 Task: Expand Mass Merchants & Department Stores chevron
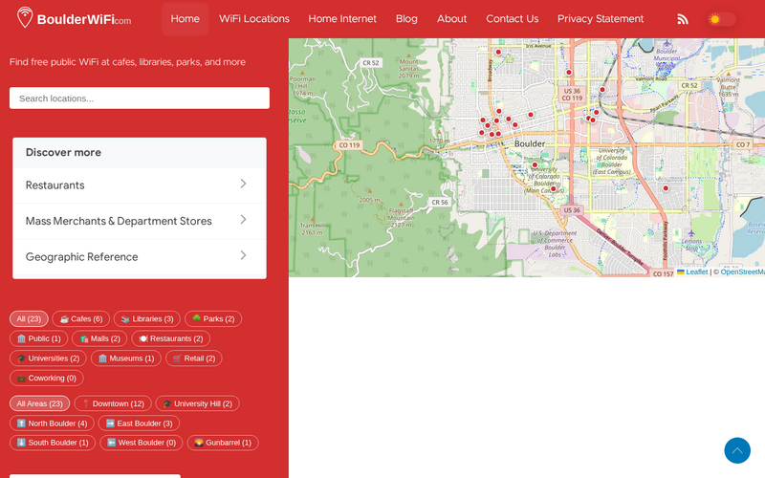(x=243, y=220)
